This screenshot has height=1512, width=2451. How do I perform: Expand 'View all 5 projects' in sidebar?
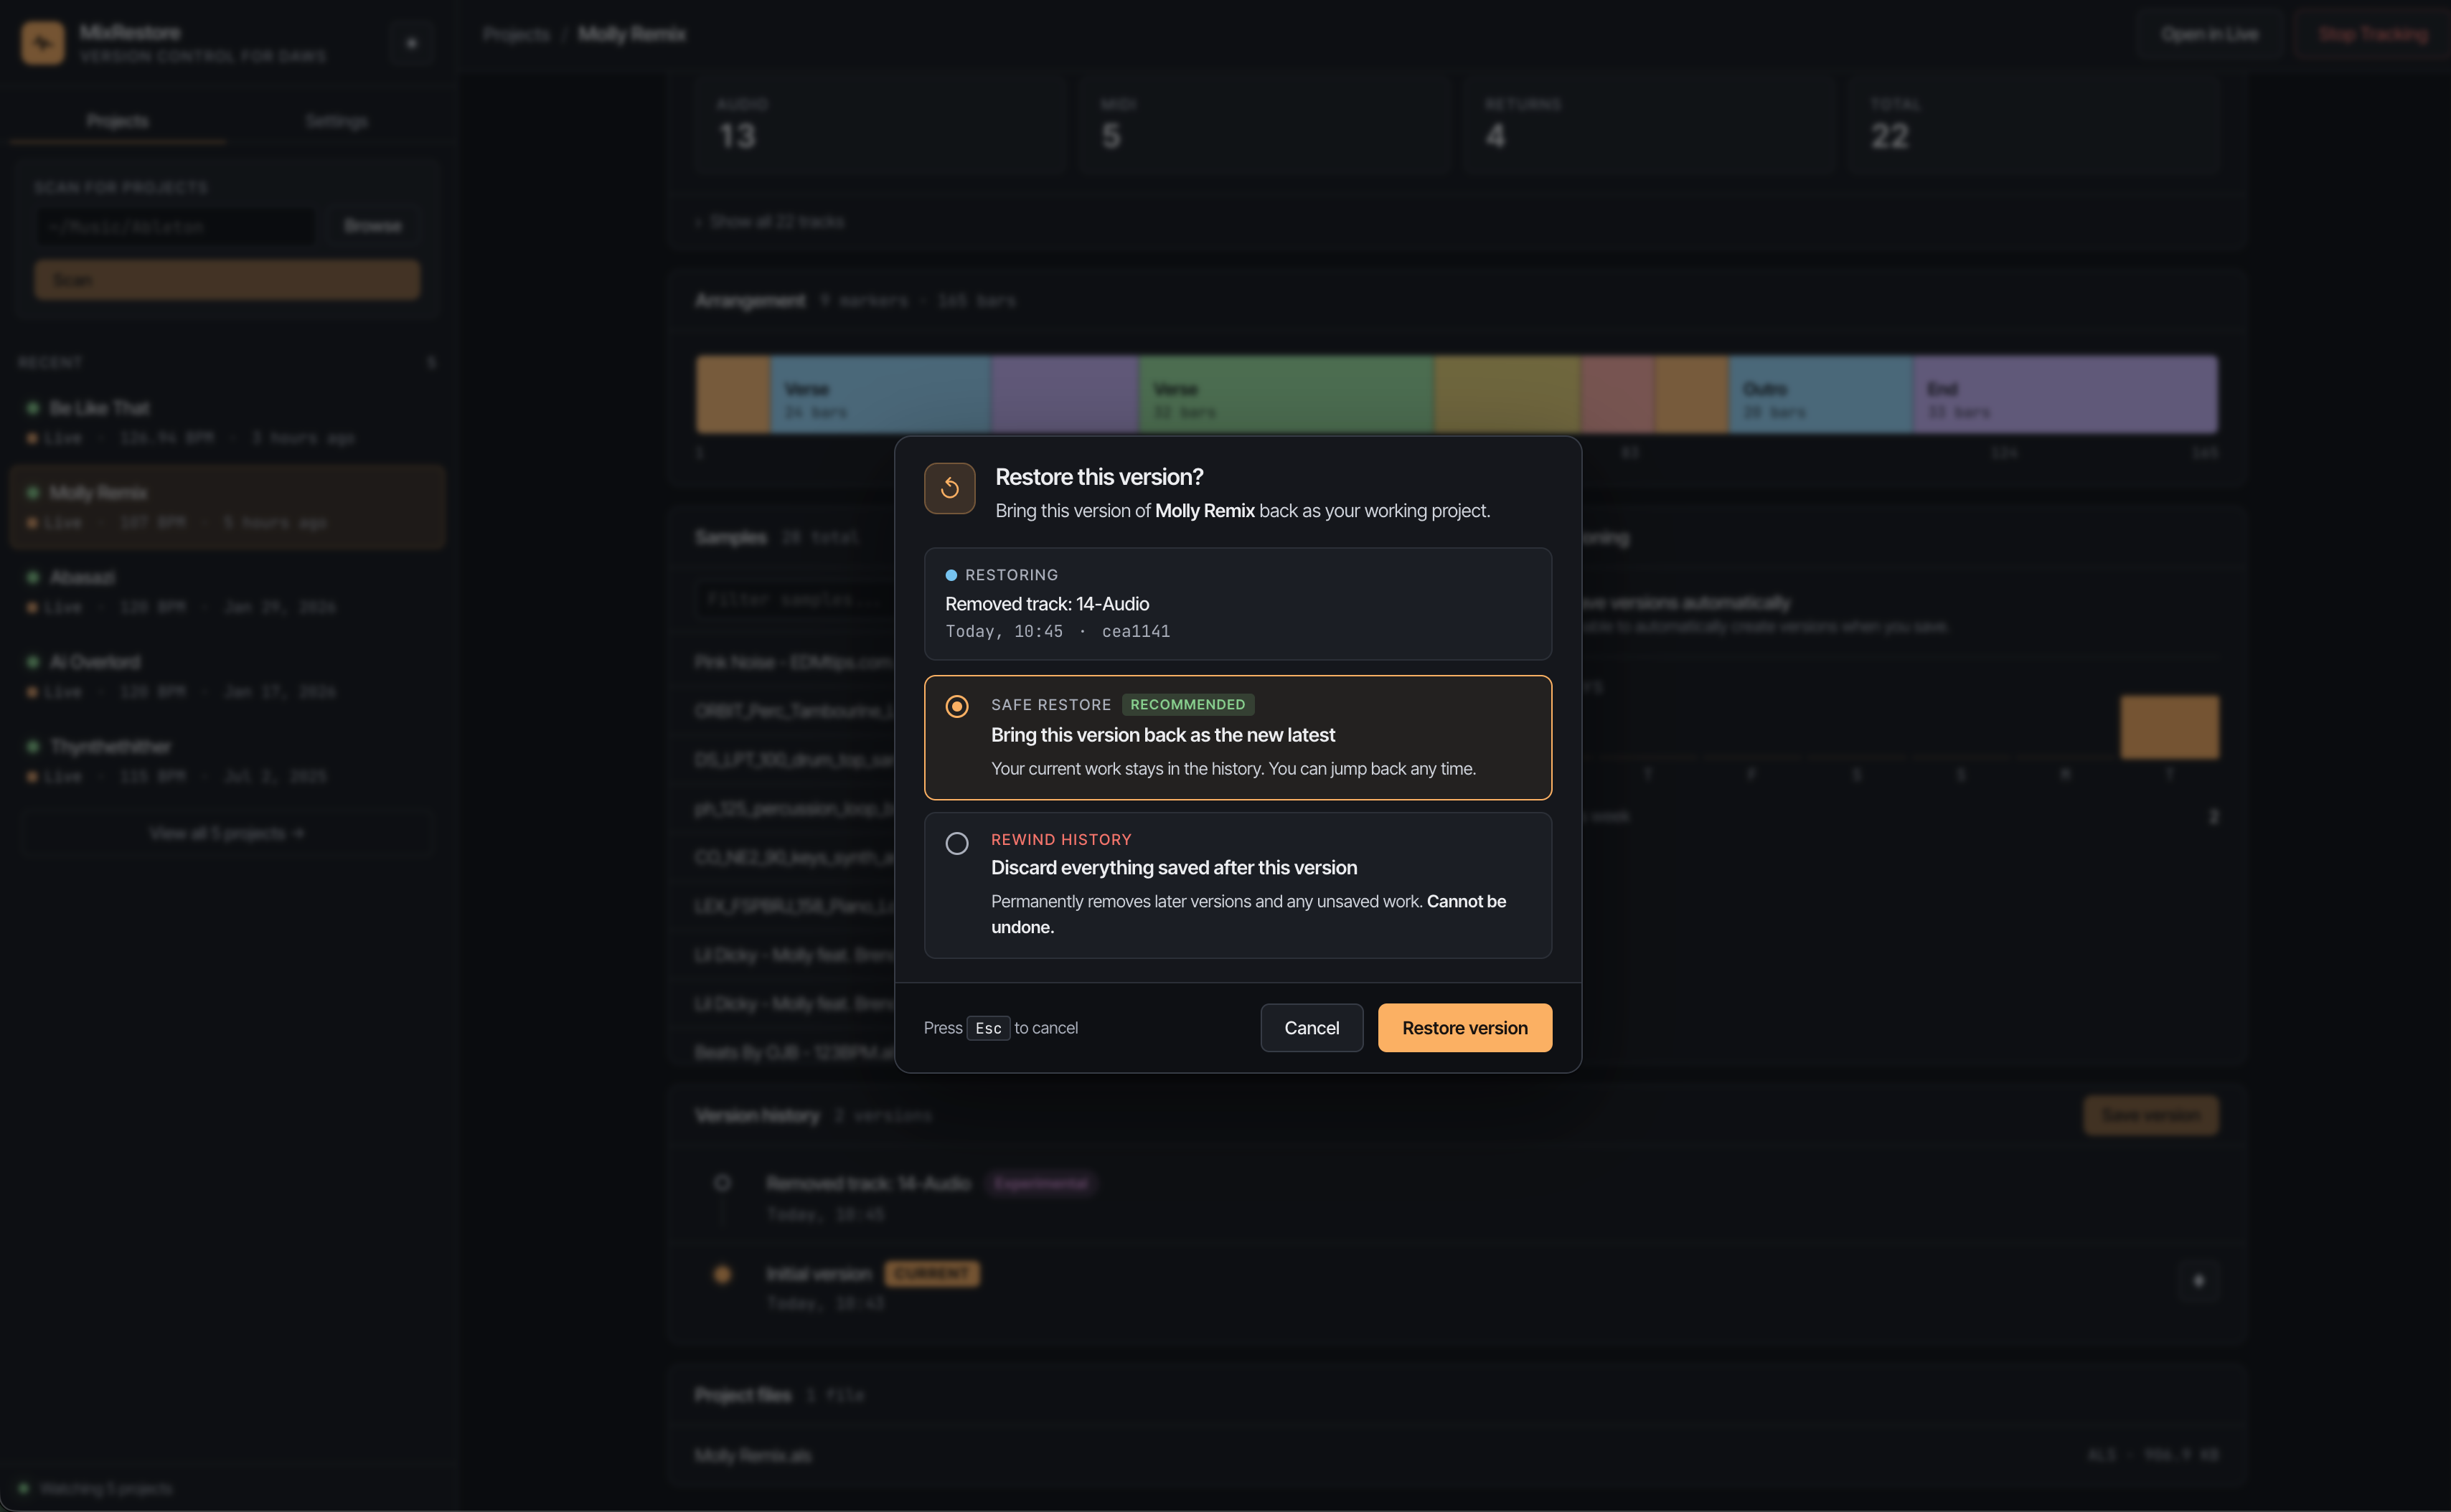(x=227, y=833)
